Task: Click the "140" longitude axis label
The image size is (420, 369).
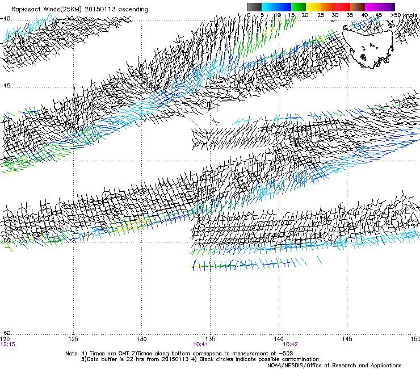Action: (279, 339)
